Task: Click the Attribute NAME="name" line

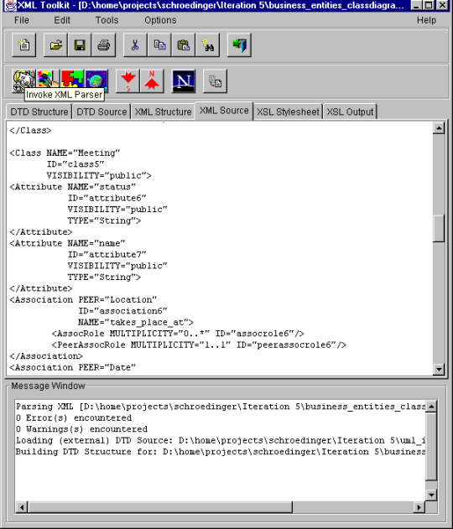Action: (x=67, y=243)
